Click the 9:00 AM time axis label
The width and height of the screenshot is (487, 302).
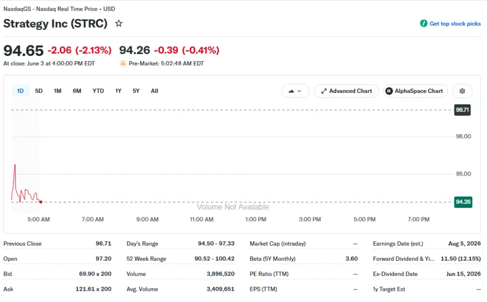tap(147, 219)
